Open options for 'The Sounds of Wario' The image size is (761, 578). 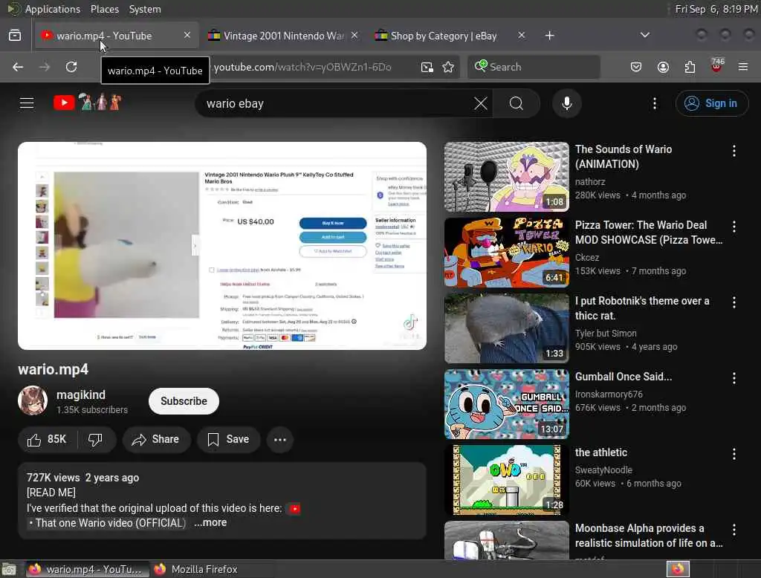click(734, 151)
